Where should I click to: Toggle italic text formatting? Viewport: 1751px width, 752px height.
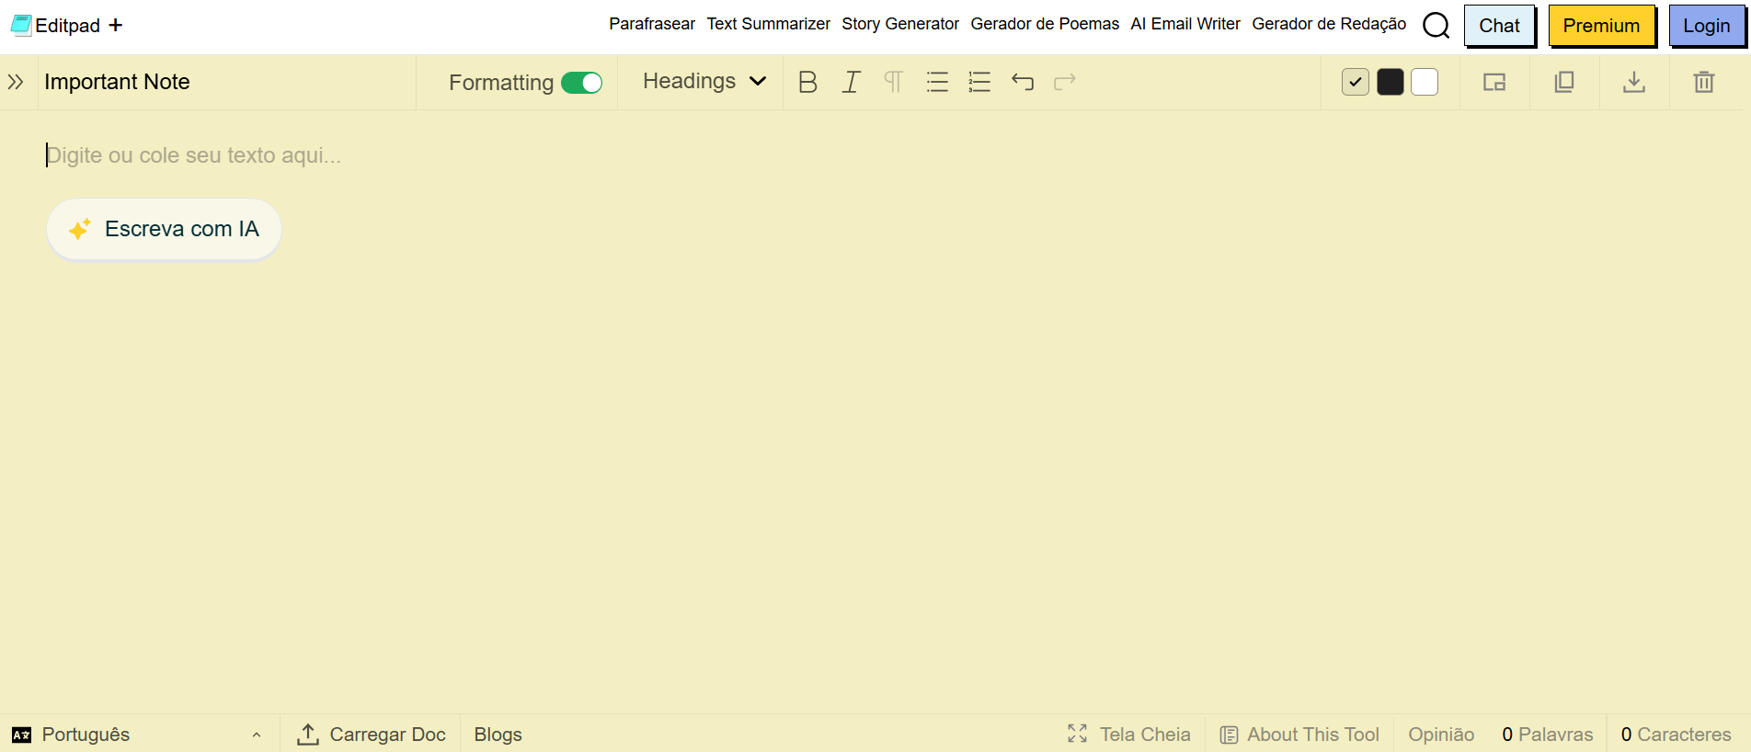851,82
